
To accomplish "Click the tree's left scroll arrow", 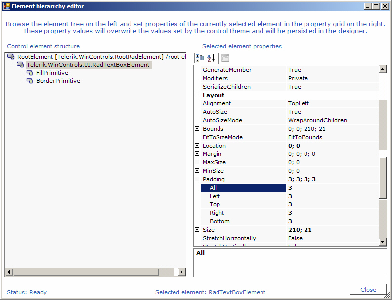I will [x=9, y=272].
